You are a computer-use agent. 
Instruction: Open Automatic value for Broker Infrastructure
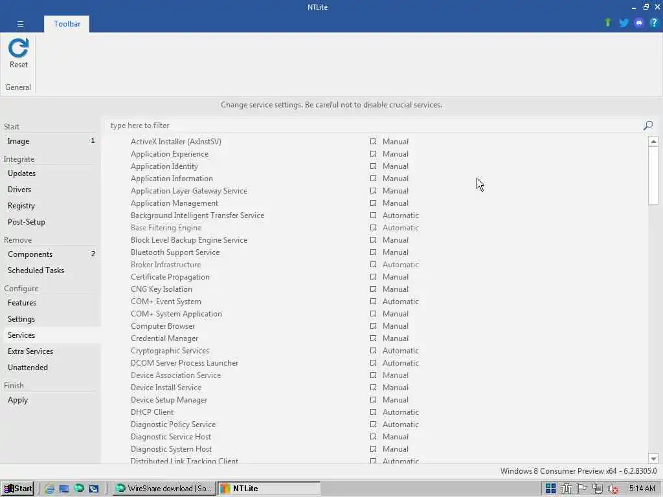[400, 265]
